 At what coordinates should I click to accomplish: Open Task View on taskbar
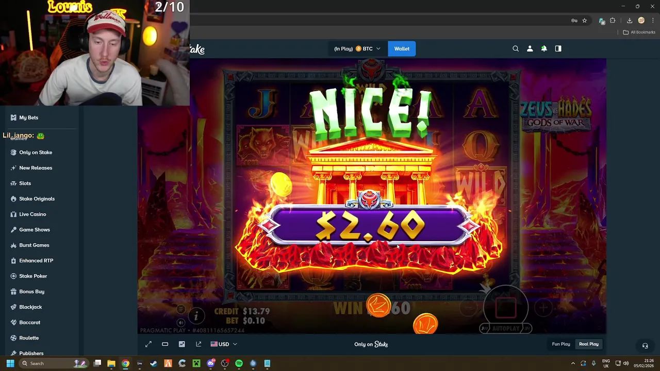coord(97,363)
